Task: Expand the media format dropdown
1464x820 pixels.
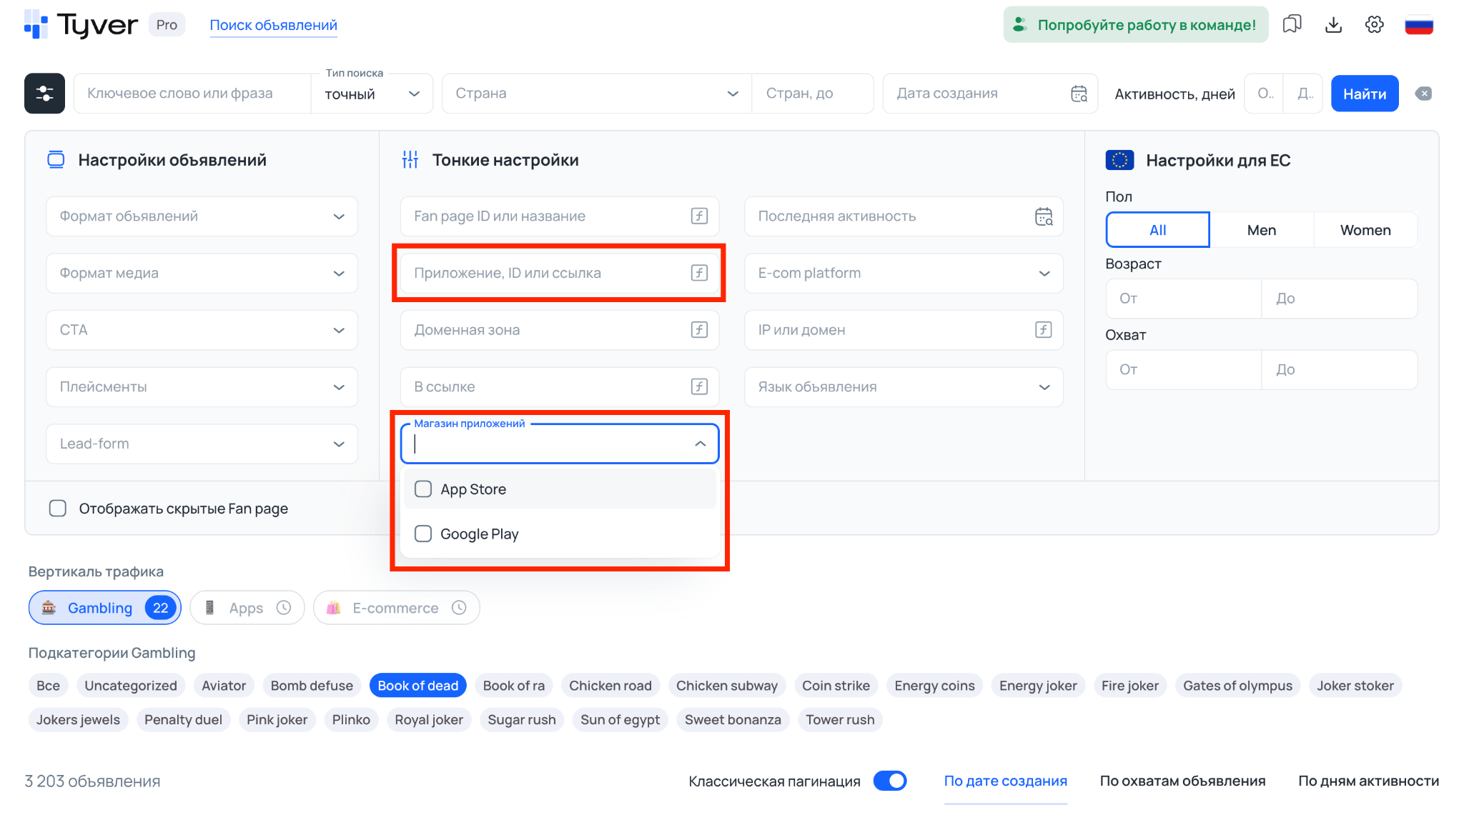Action: coord(202,273)
